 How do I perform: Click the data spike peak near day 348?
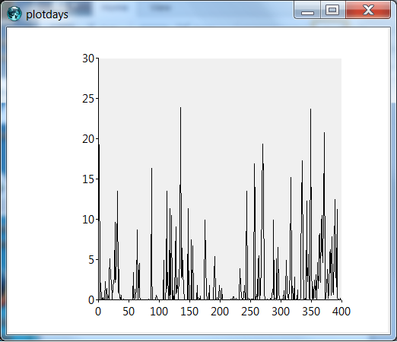click(310, 109)
